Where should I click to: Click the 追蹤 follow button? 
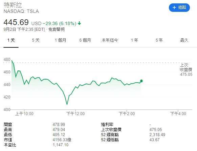pyautogui.click(x=179, y=8)
